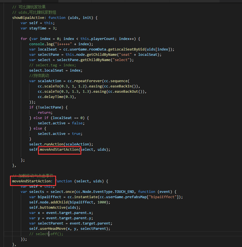This screenshot has width=242, height=247.
Task: Click the line "var x = event.target.parent.x;"
Action: [61, 213]
